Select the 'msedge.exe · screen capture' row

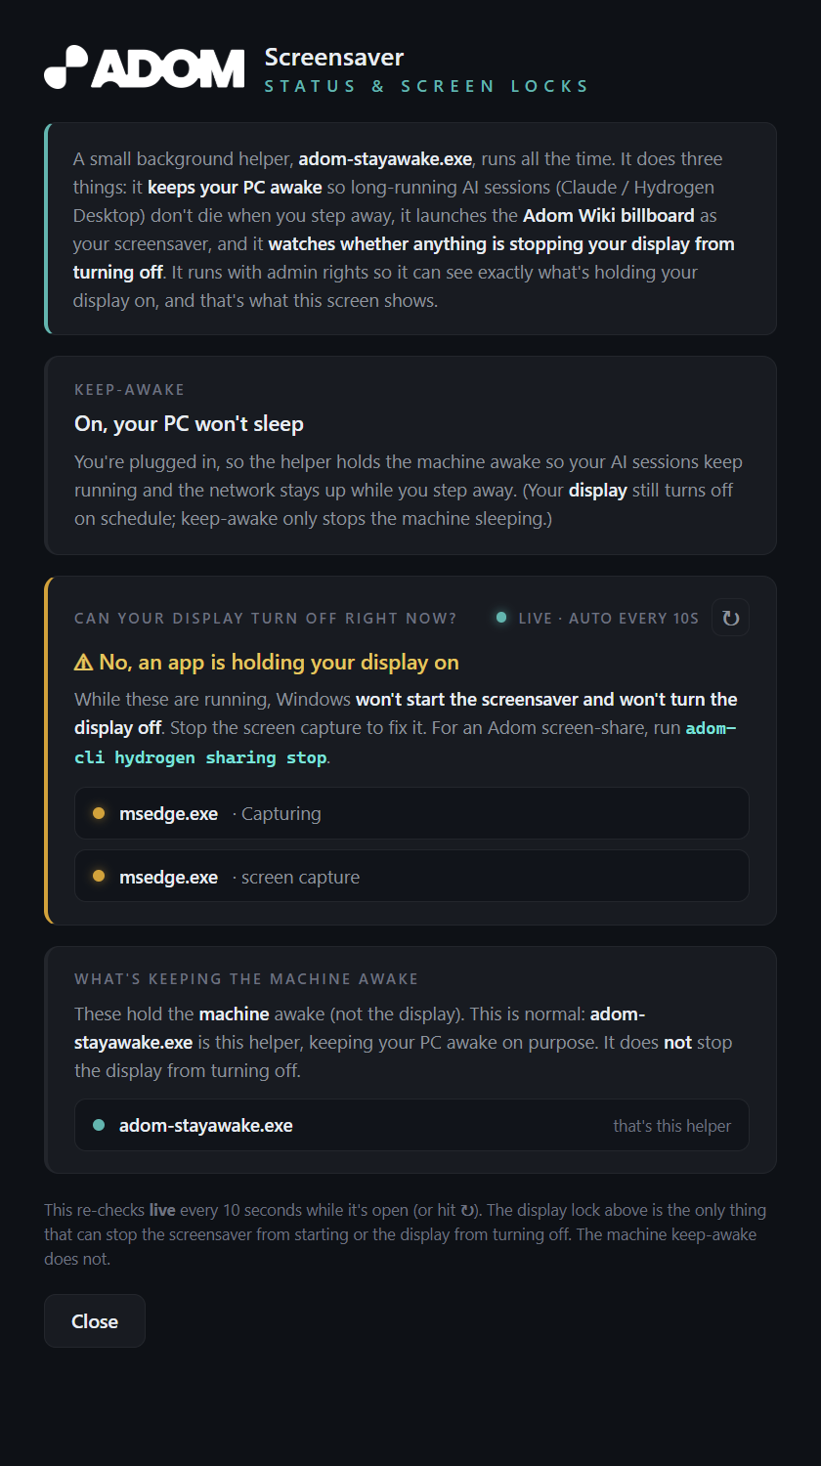pyautogui.click(x=411, y=877)
